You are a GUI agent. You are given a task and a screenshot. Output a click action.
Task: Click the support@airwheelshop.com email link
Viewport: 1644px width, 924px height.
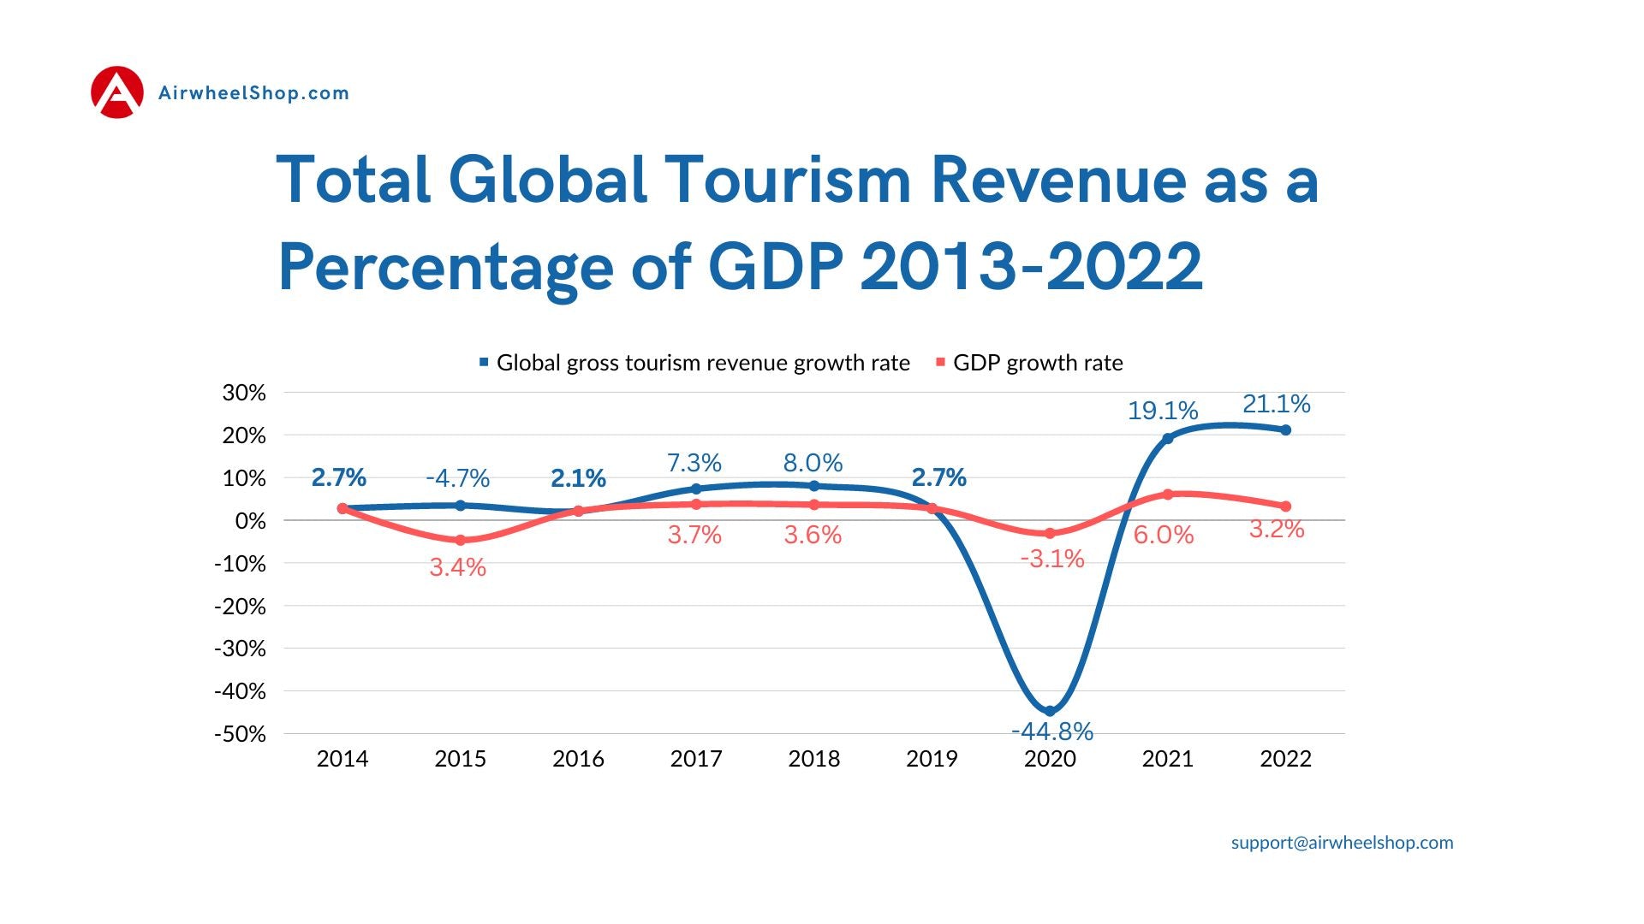point(1342,843)
